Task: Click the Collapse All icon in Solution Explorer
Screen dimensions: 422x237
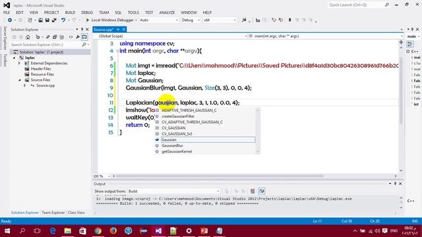Action: pos(55,37)
